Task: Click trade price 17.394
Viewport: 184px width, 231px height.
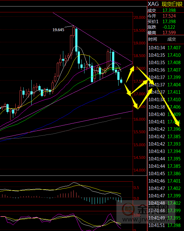Action: pos(174,151)
